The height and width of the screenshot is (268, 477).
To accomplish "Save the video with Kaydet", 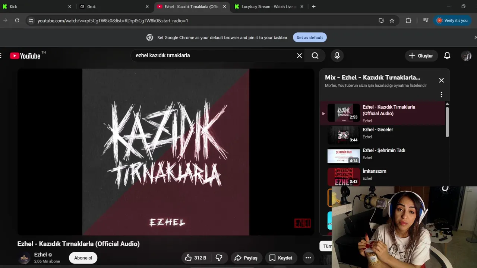I will pyautogui.click(x=281, y=258).
